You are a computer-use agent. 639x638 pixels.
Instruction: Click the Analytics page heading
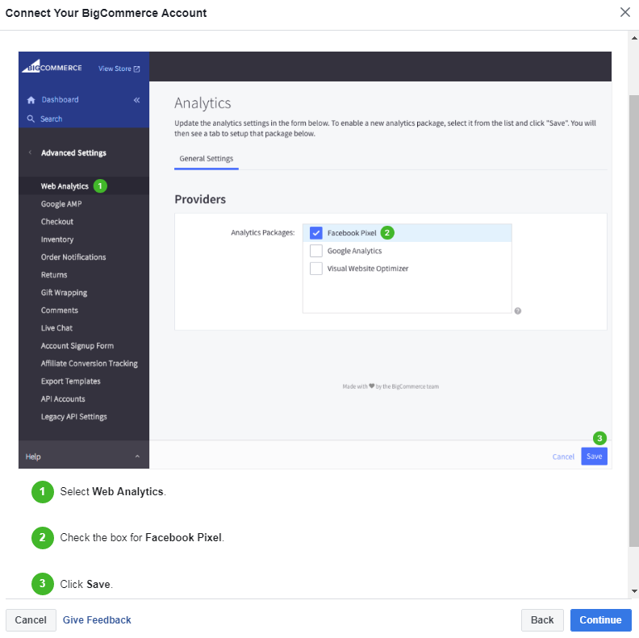[x=203, y=103]
